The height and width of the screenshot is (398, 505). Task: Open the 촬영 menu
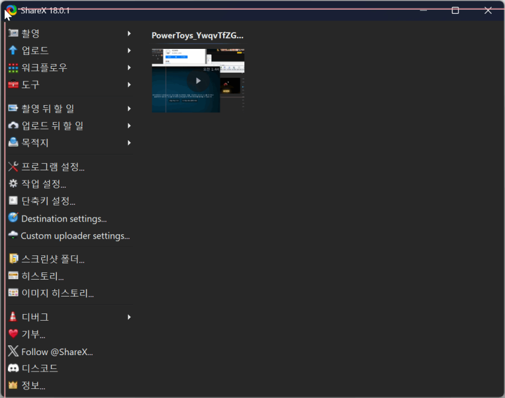pyautogui.click(x=70, y=33)
